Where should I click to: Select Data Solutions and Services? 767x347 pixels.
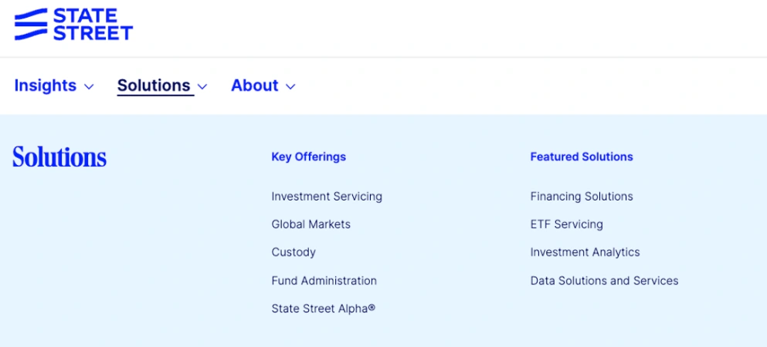coord(604,281)
